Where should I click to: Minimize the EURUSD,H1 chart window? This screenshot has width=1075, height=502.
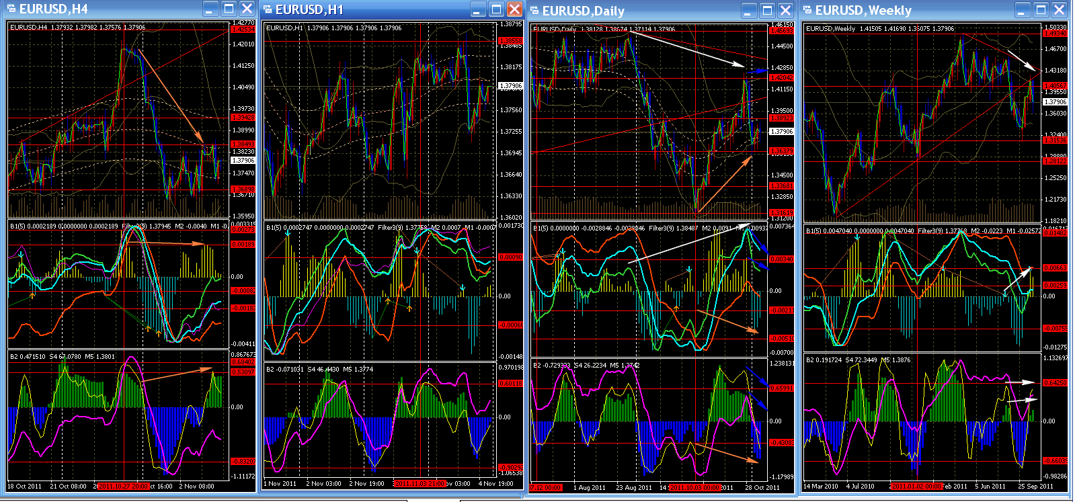point(478,9)
